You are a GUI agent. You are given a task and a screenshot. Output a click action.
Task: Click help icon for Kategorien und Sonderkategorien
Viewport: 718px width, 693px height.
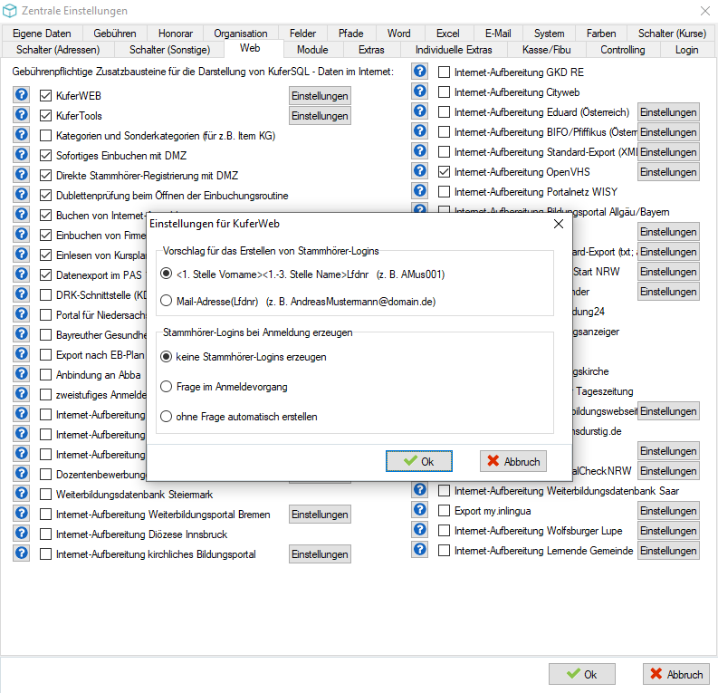click(21, 135)
